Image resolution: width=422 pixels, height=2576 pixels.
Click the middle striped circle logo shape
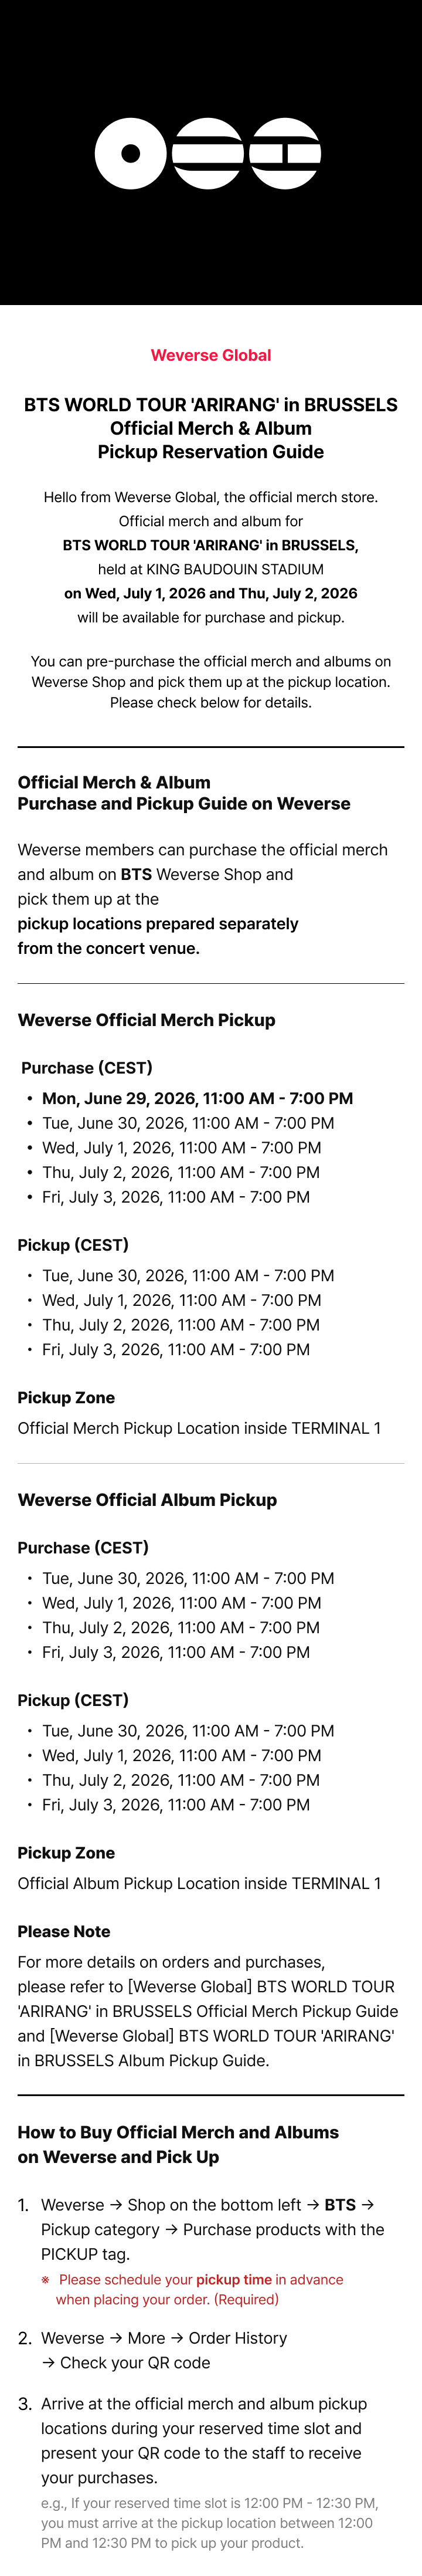coord(208,153)
